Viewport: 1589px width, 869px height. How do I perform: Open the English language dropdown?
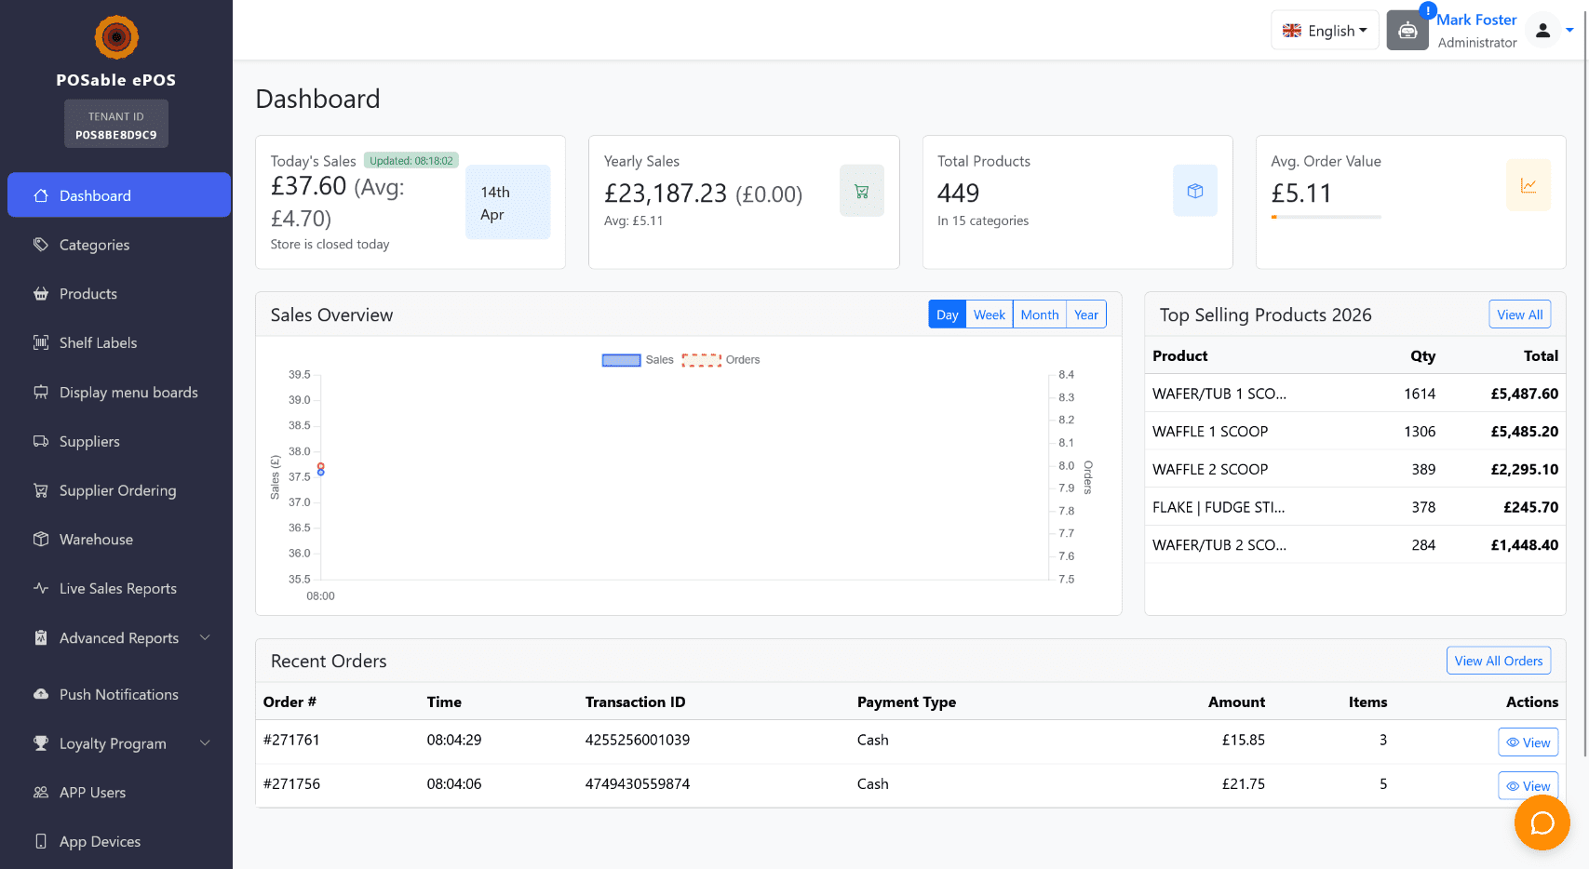pos(1325,31)
